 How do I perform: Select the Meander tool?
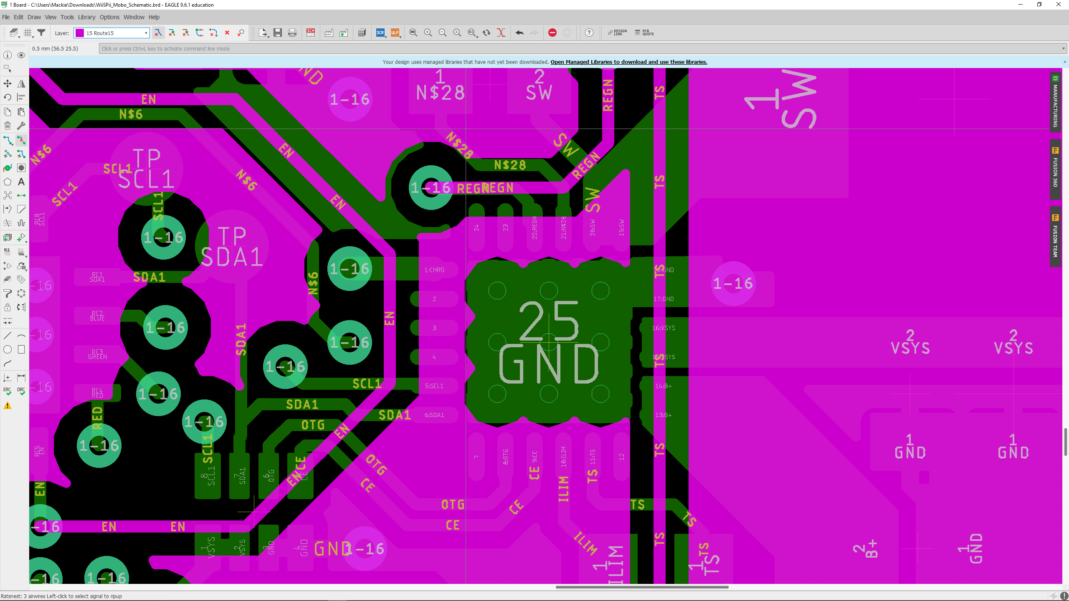[x=21, y=223]
